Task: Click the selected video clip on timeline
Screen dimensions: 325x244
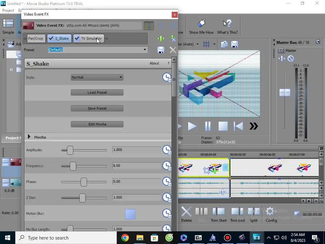Action: pyautogui.click(x=203, y=167)
